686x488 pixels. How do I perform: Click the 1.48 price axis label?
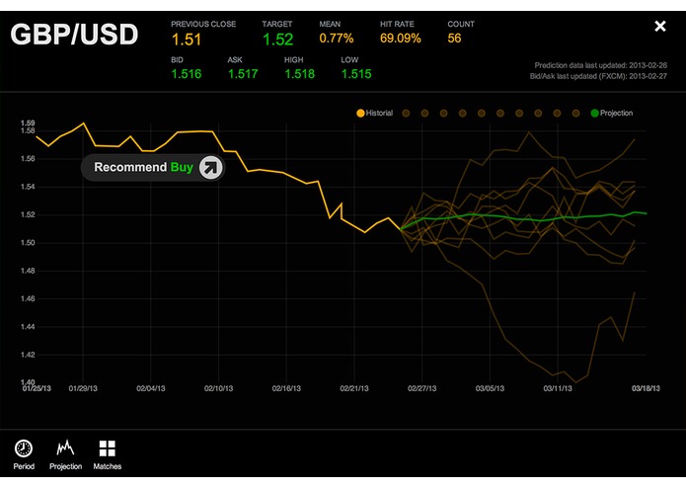click(28, 271)
